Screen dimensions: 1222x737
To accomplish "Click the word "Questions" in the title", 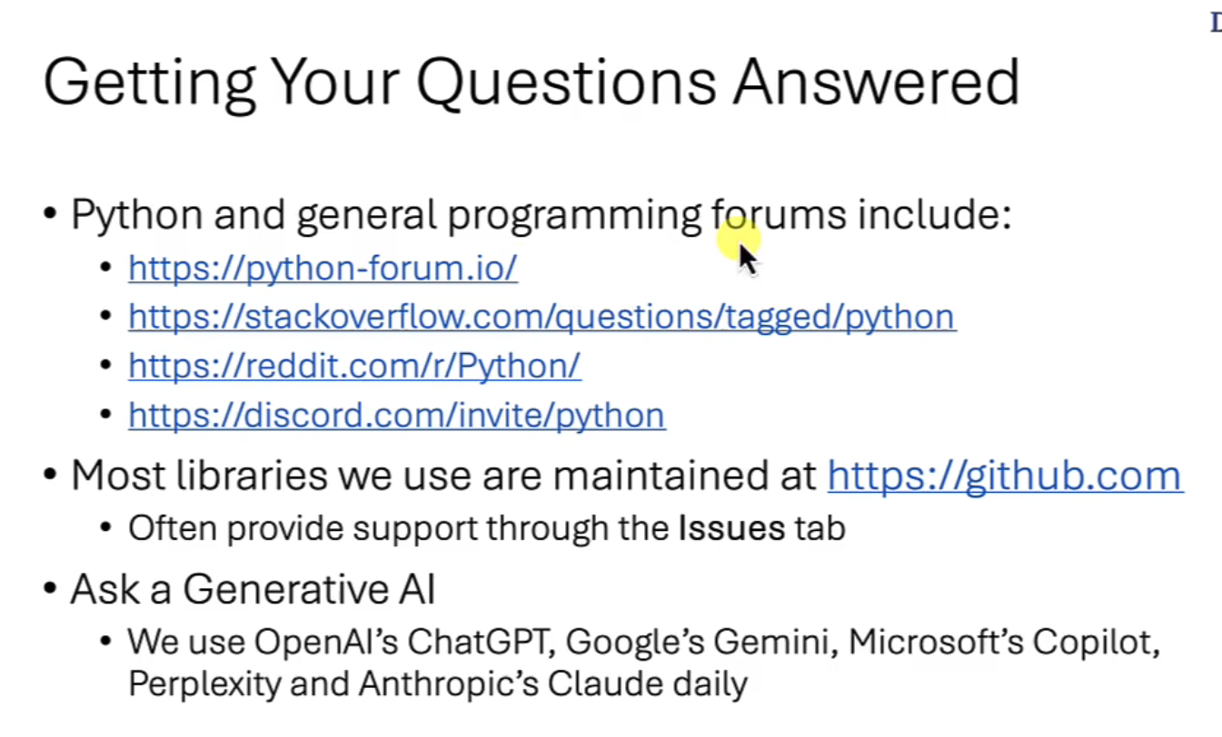I will (x=566, y=82).
